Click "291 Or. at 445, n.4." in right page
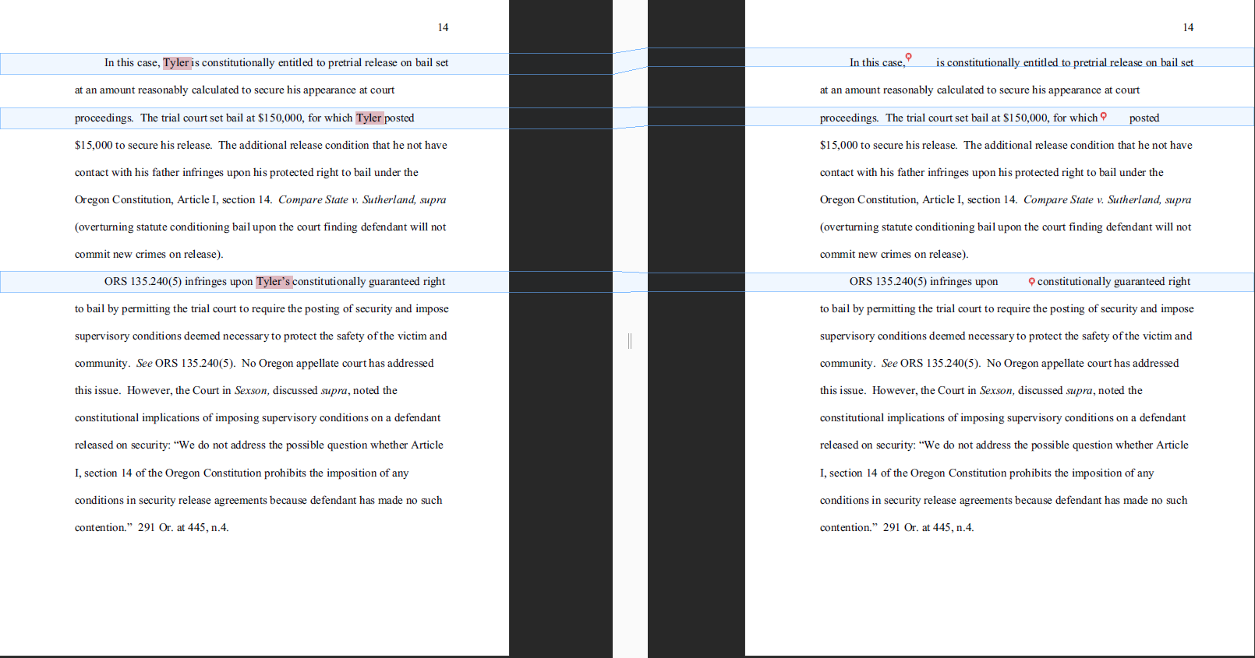 (928, 528)
